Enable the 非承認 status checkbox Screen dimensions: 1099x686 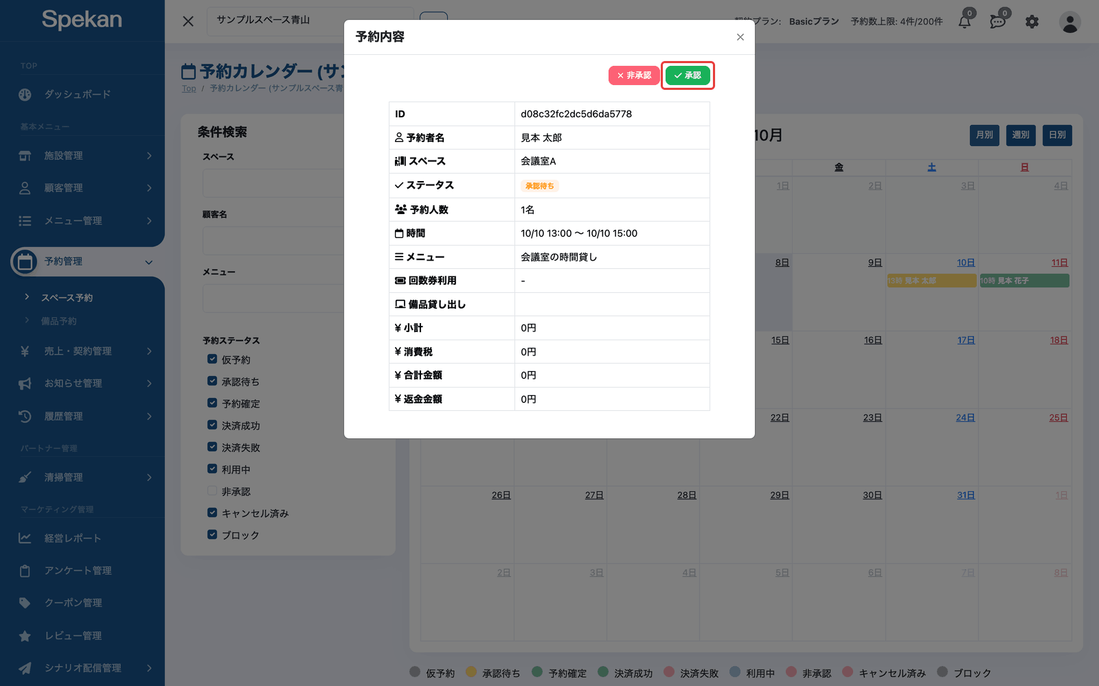click(212, 490)
